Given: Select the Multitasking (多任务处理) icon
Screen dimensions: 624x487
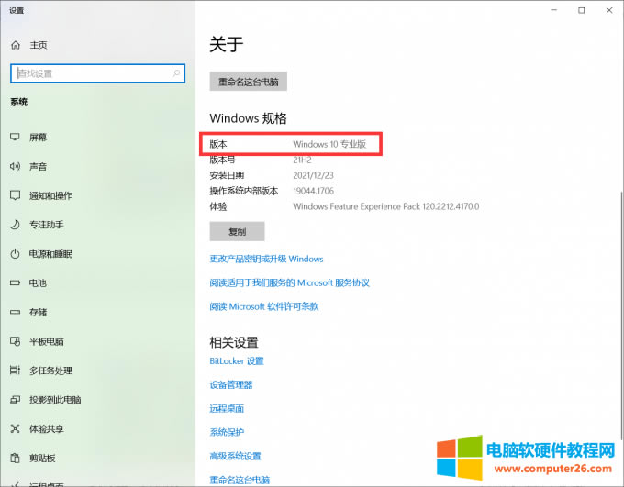Looking at the screenshot, I should 15,371.
